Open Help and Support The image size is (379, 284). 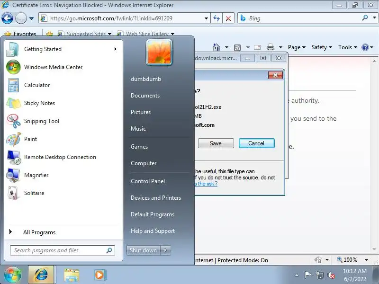(x=153, y=231)
